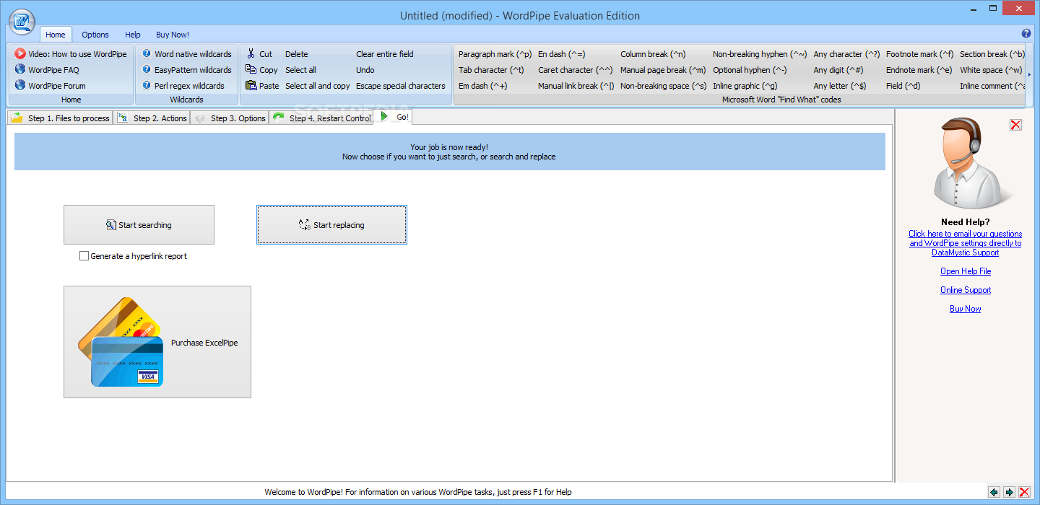Open the Buy Now! ribbon tab
Screen dimensions: 1040x505
click(x=173, y=35)
